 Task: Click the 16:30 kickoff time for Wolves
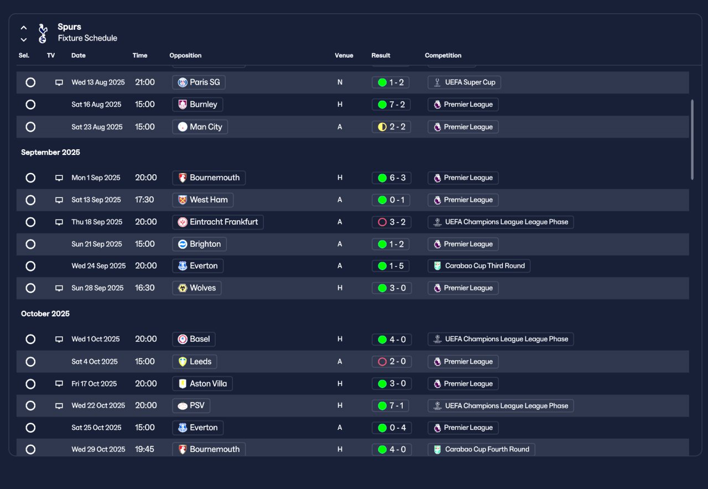click(144, 288)
